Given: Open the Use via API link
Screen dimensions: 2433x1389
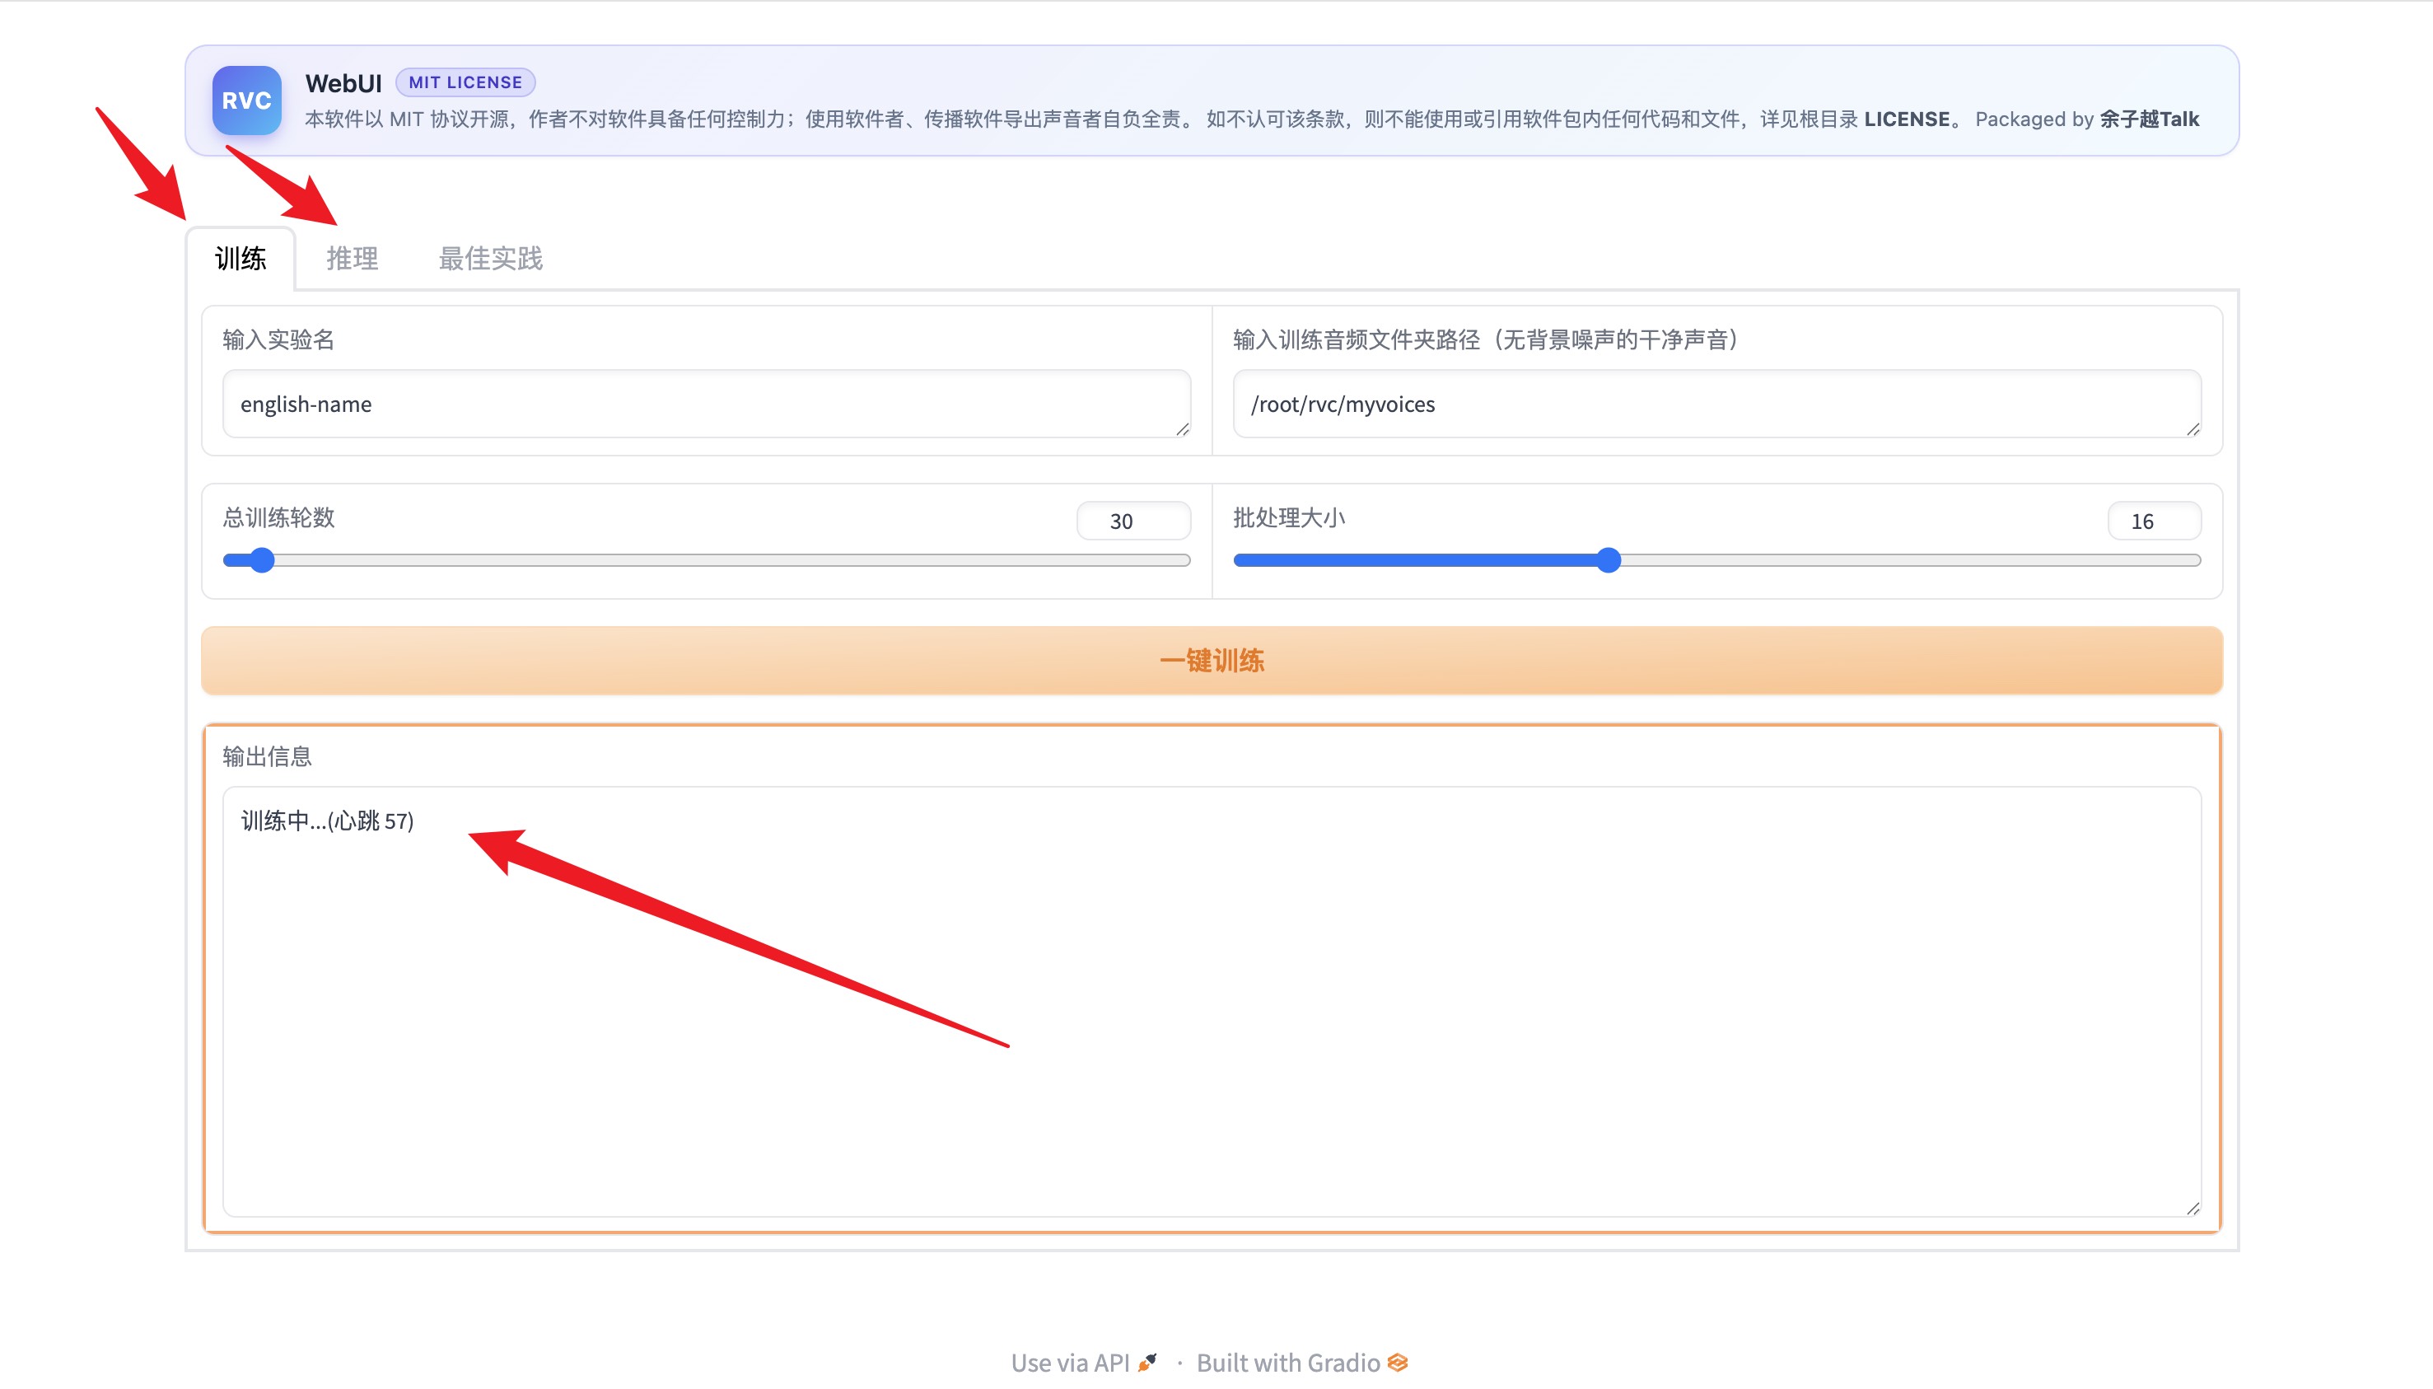Looking at the screenshot, I should (x=1085, y=1363).
